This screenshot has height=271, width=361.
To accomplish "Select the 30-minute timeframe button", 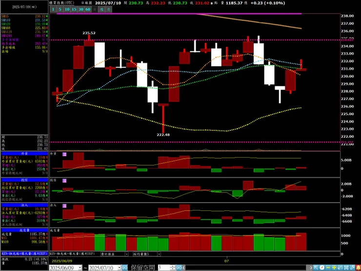I will click(x=81, y=9).
